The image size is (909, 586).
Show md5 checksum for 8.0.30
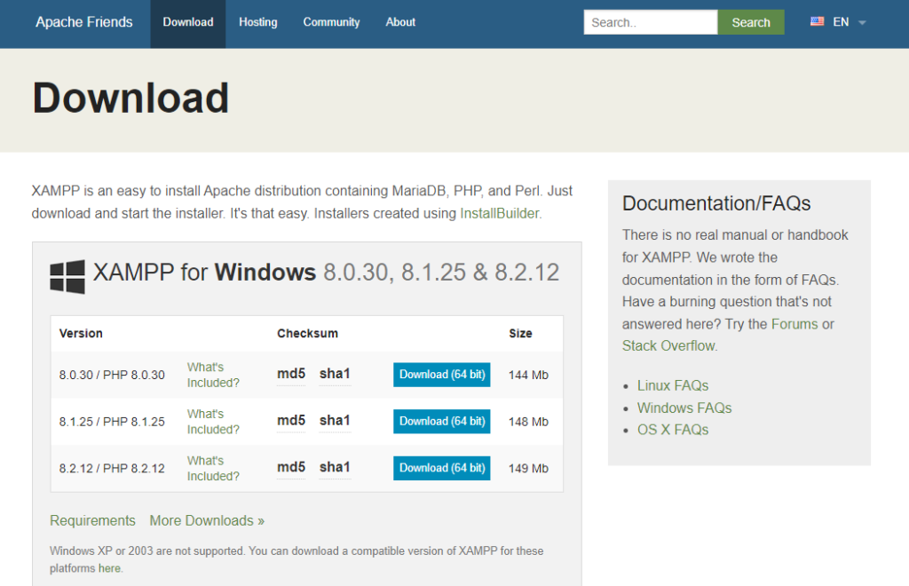pos(291,374)
